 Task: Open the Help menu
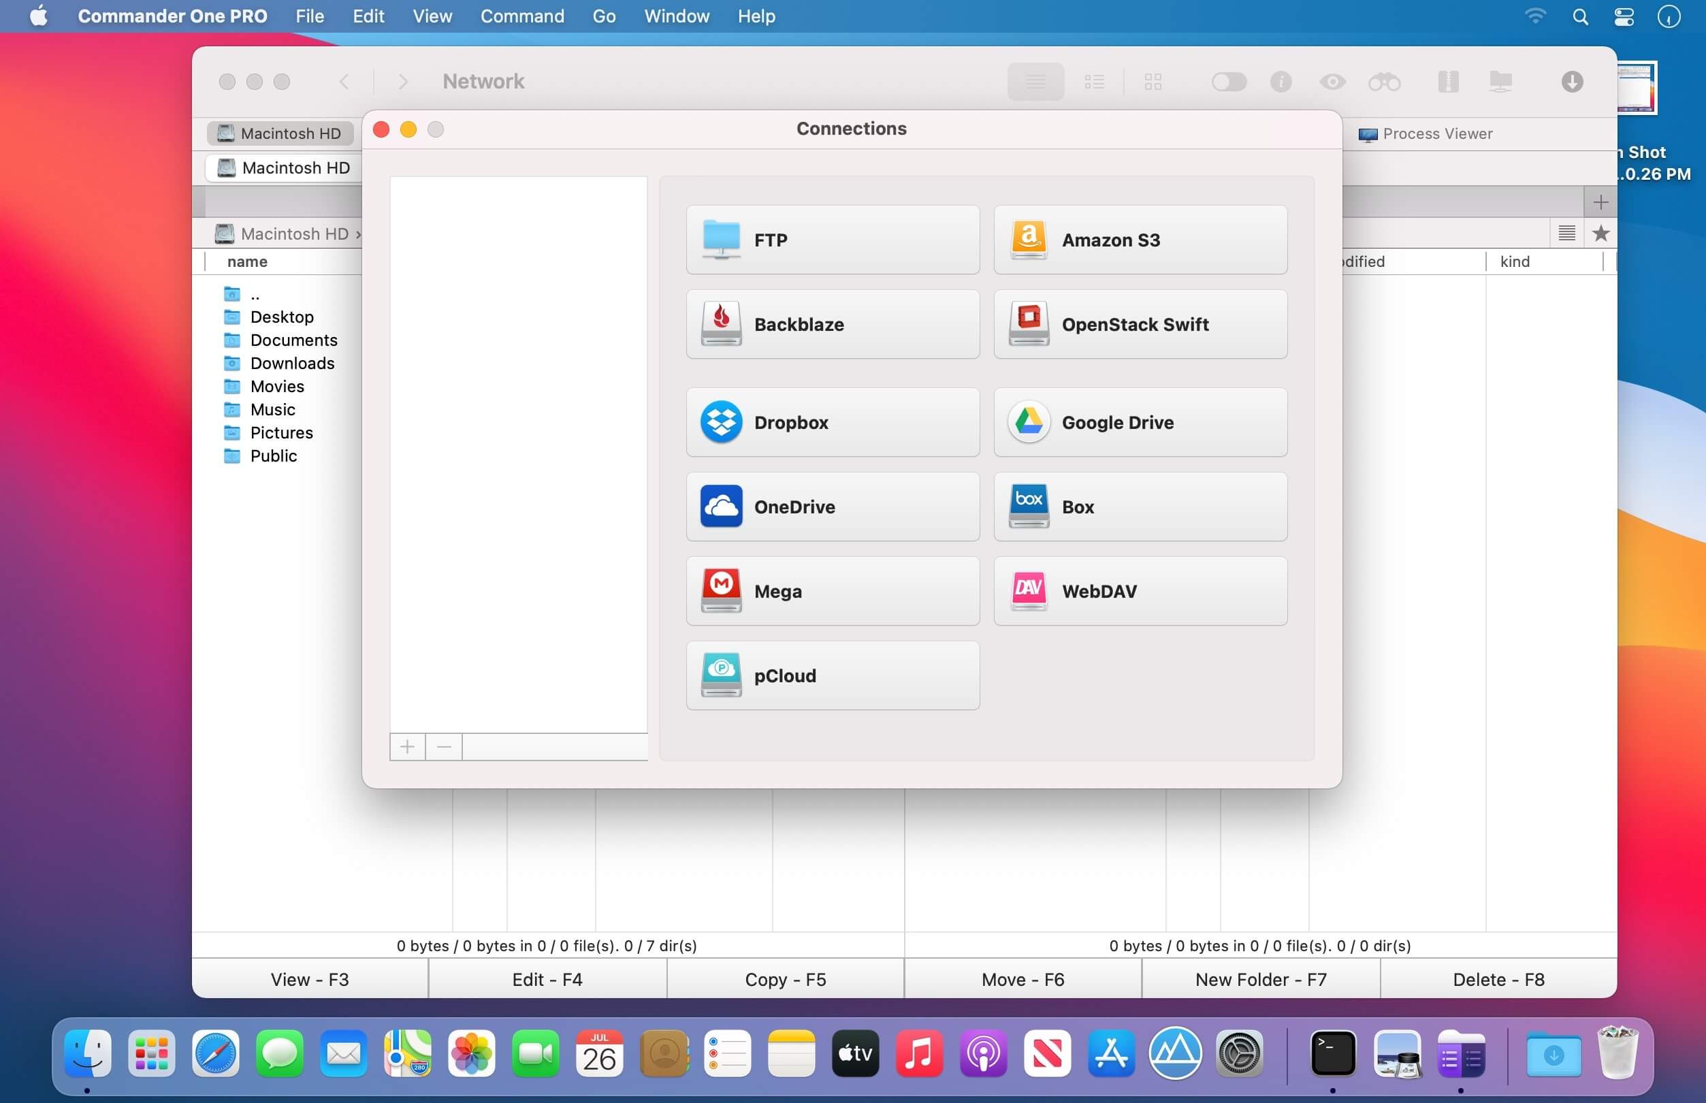[x=757, y=16]
